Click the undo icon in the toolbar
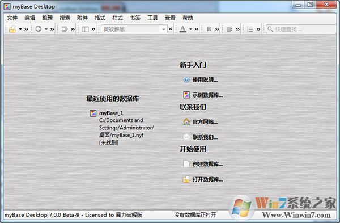This screenshot has width=340, height=223. [x=65, y=29]
